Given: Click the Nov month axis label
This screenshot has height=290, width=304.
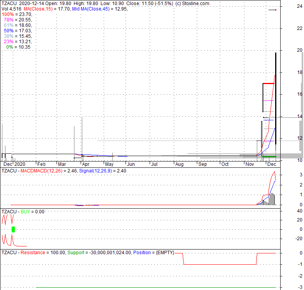Looking at the screenshot, I should [250, 164].
